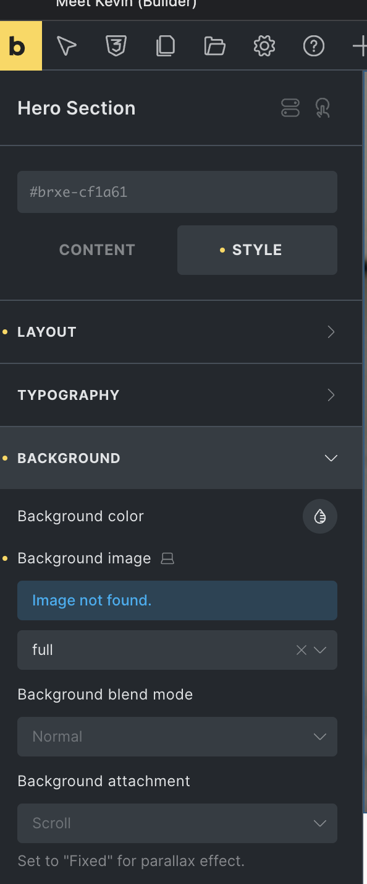Click the Image not found box
The height and width of the screenshot is (884, 367).
(x=177, y=600)
